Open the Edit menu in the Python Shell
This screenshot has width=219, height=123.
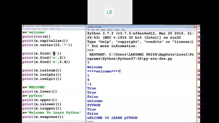click(93, 30)
